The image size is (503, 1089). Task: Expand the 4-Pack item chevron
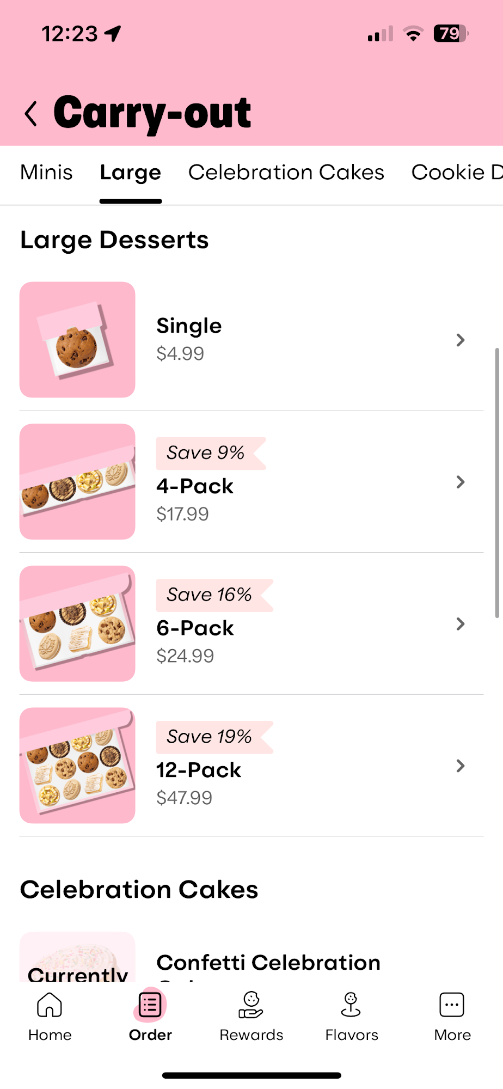(461, 482)
